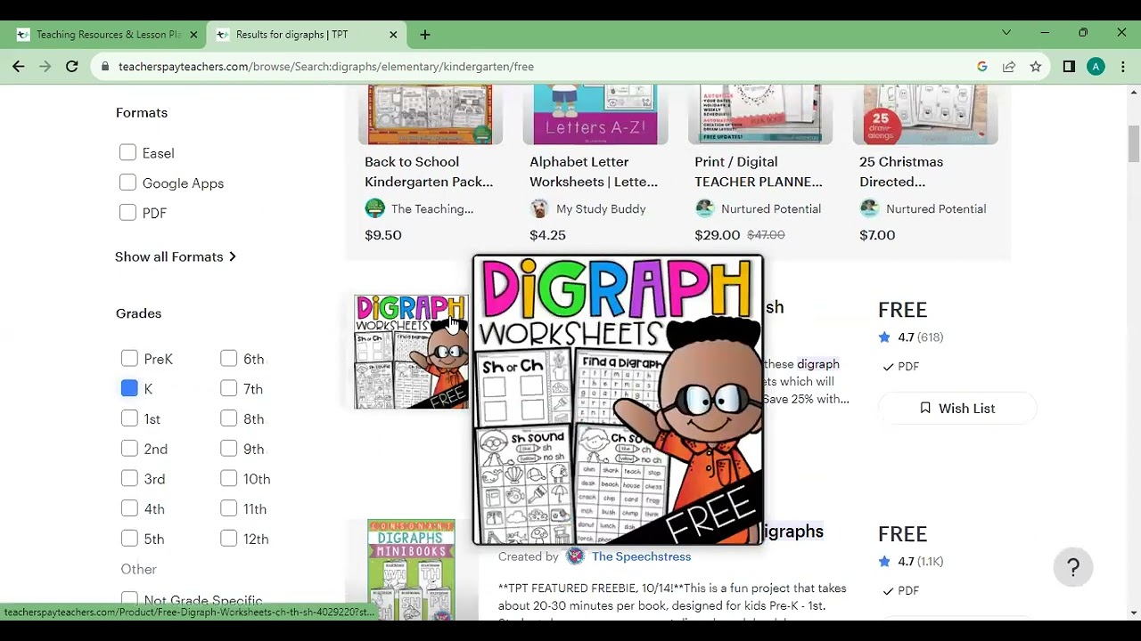Screen dimensions: 1141x641
Task: Click Nurtured Potential avatar under 25 Christmas
Action: tap(869, 208)
